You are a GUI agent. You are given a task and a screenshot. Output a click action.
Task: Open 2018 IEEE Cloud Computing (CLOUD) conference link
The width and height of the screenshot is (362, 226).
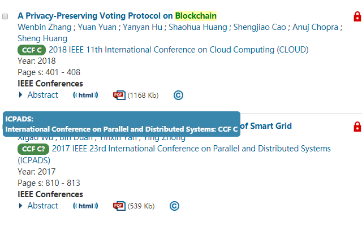pos(179,50)
